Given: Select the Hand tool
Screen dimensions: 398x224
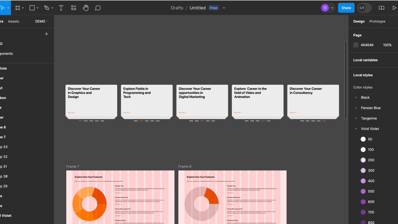Looking at the screenshot, I should pyautogui.click(x=86, y=8).
